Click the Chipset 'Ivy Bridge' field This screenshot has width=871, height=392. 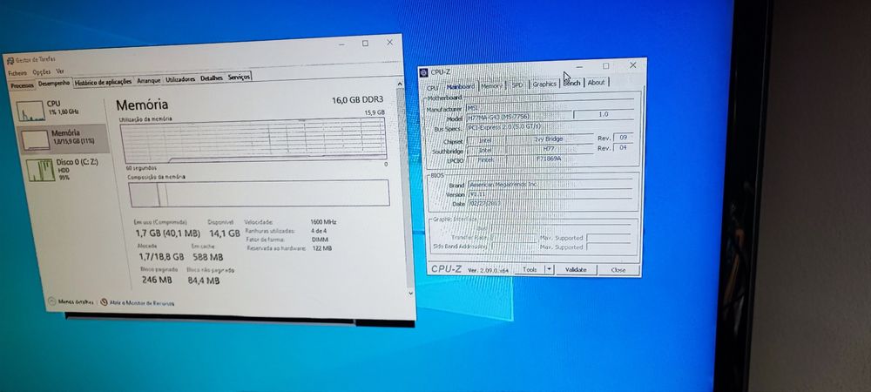549,139
